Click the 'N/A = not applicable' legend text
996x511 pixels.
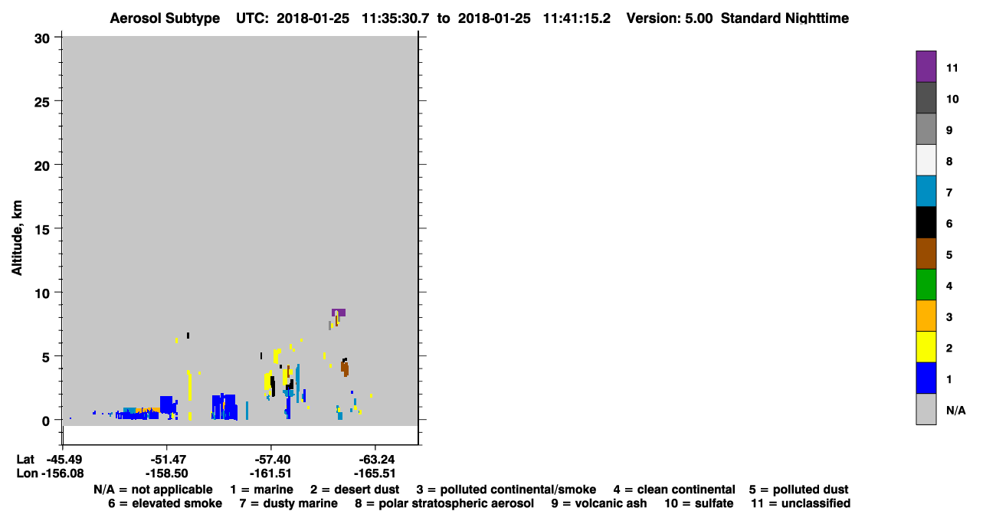point(153,489)
